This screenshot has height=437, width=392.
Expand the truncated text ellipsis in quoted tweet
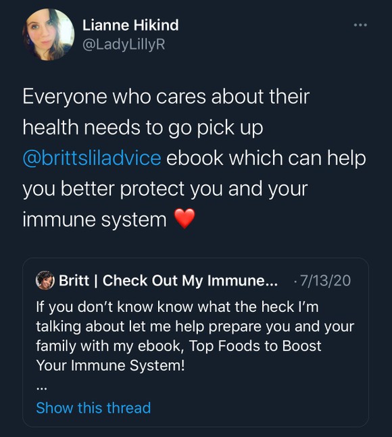[x=42, y=389]
